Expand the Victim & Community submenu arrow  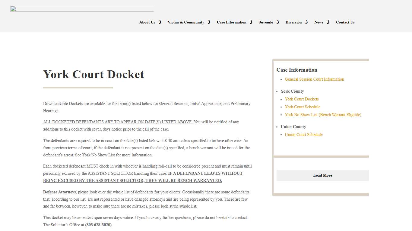[x=209, y=22]
